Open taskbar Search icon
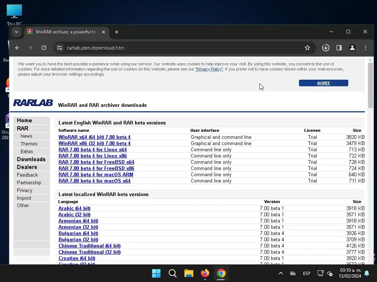 click(172, 273)
